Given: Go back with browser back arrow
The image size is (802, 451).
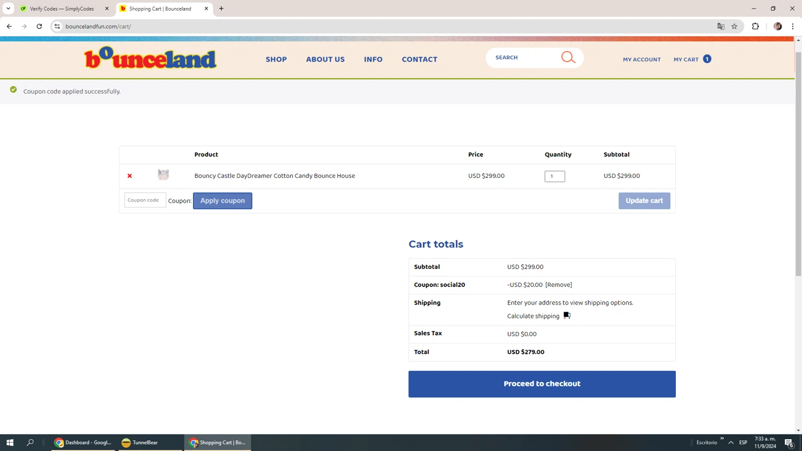Looking at the screenshot, I should (9, 26).
